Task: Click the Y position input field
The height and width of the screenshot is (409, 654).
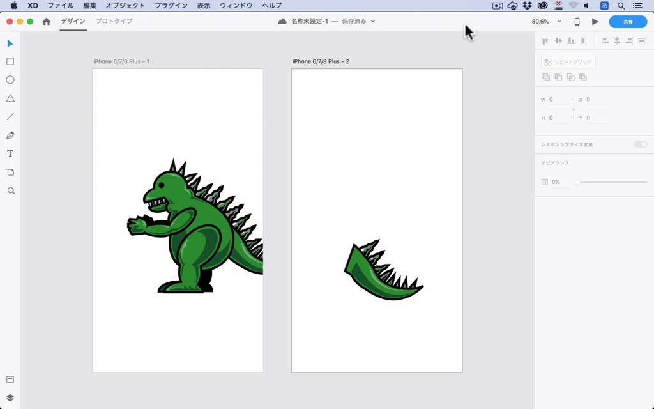Action: 597,118
